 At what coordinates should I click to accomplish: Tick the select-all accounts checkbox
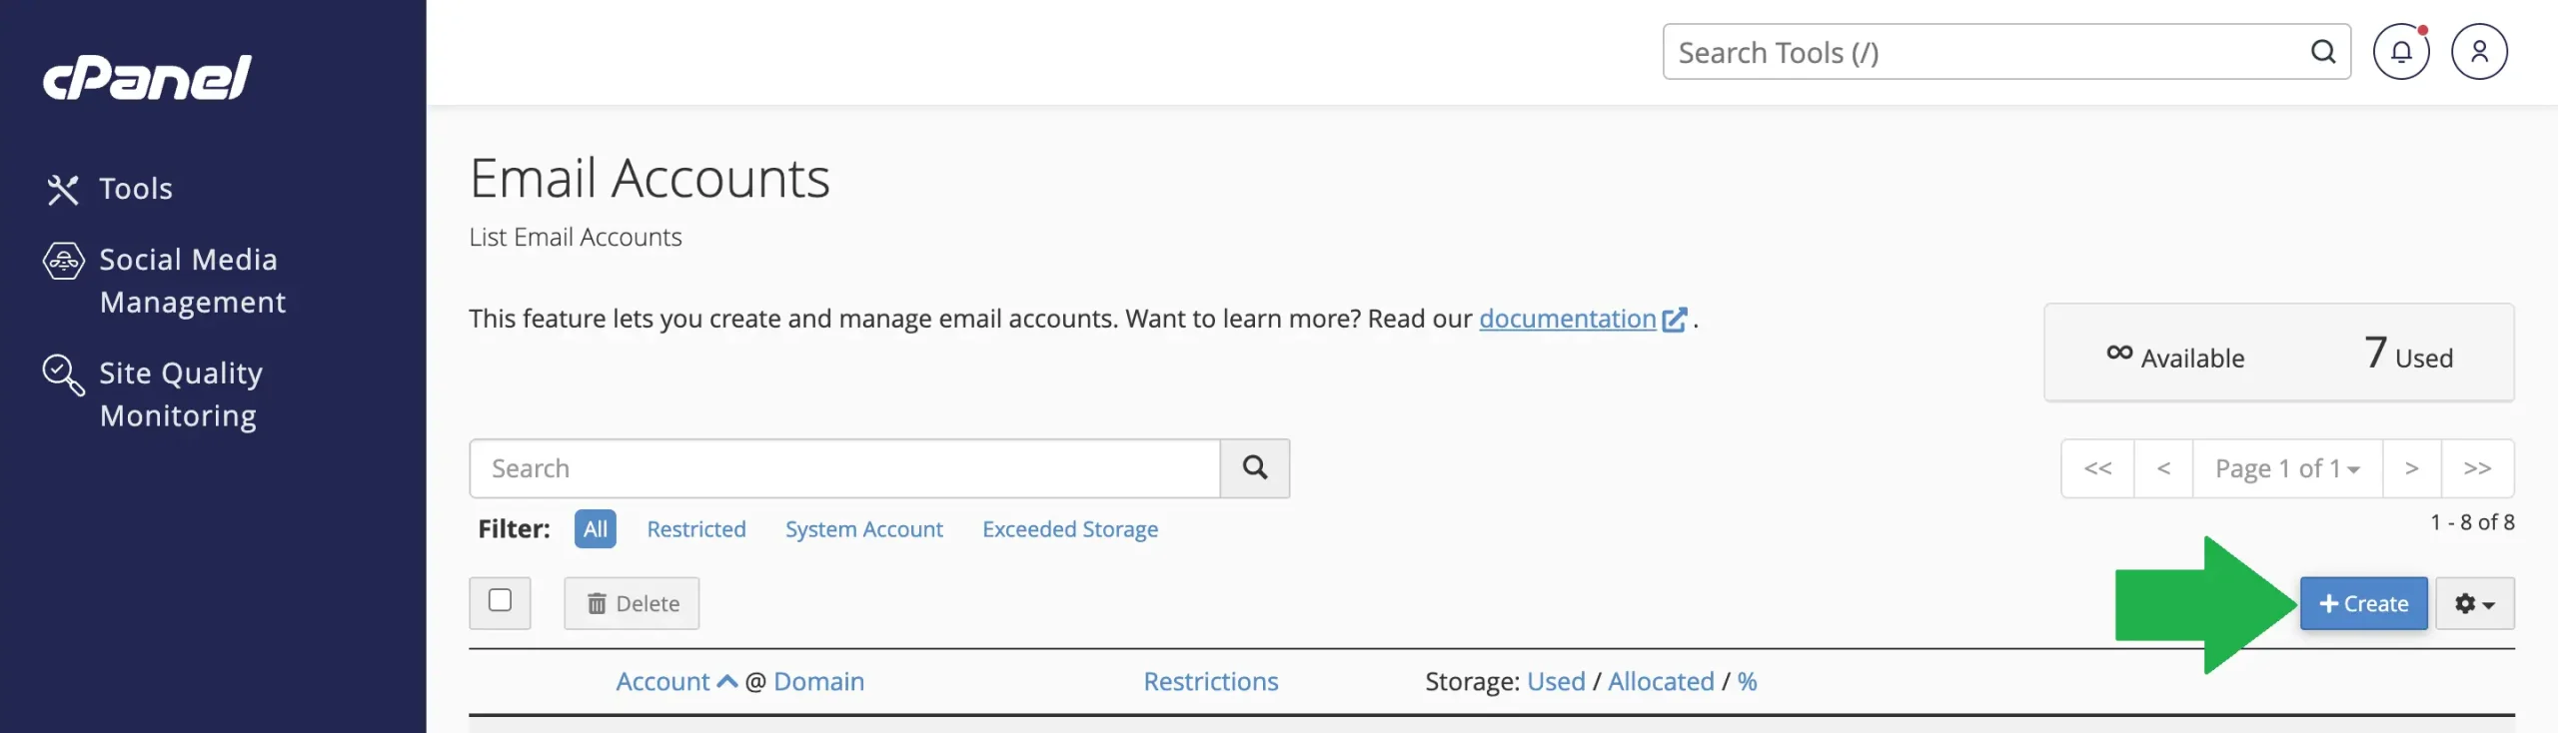(x=500, y=601)
